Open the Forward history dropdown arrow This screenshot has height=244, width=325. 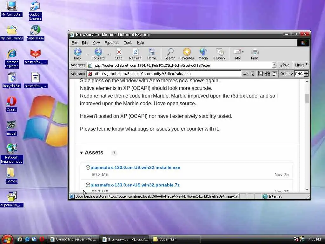pos(109,54)
